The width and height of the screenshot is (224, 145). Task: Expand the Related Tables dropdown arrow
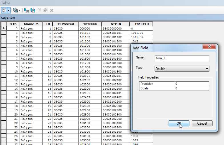click(20, 10)
